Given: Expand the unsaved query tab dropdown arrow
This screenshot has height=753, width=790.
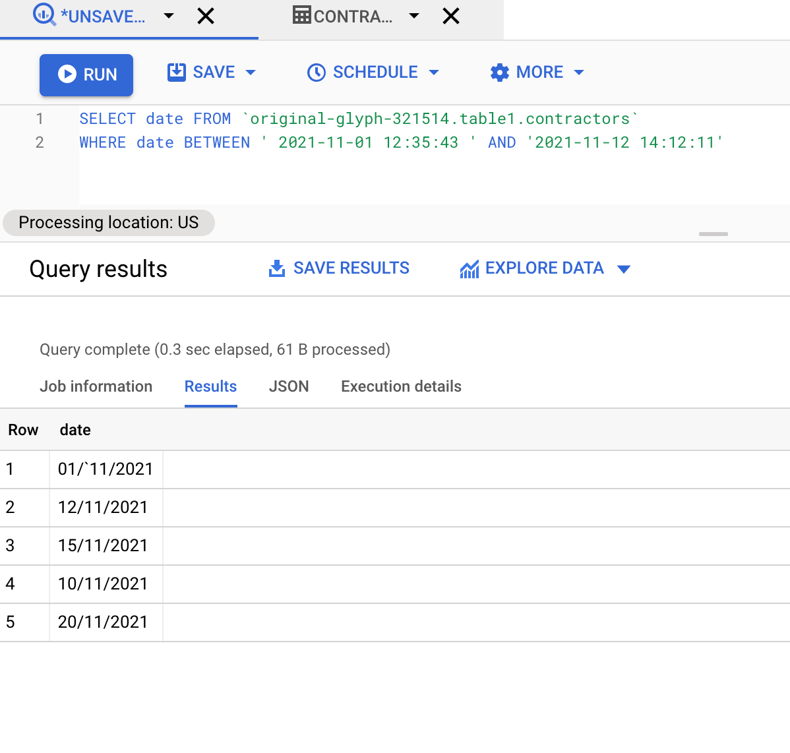Looking at the screenshot, I should tap(169, 16).
